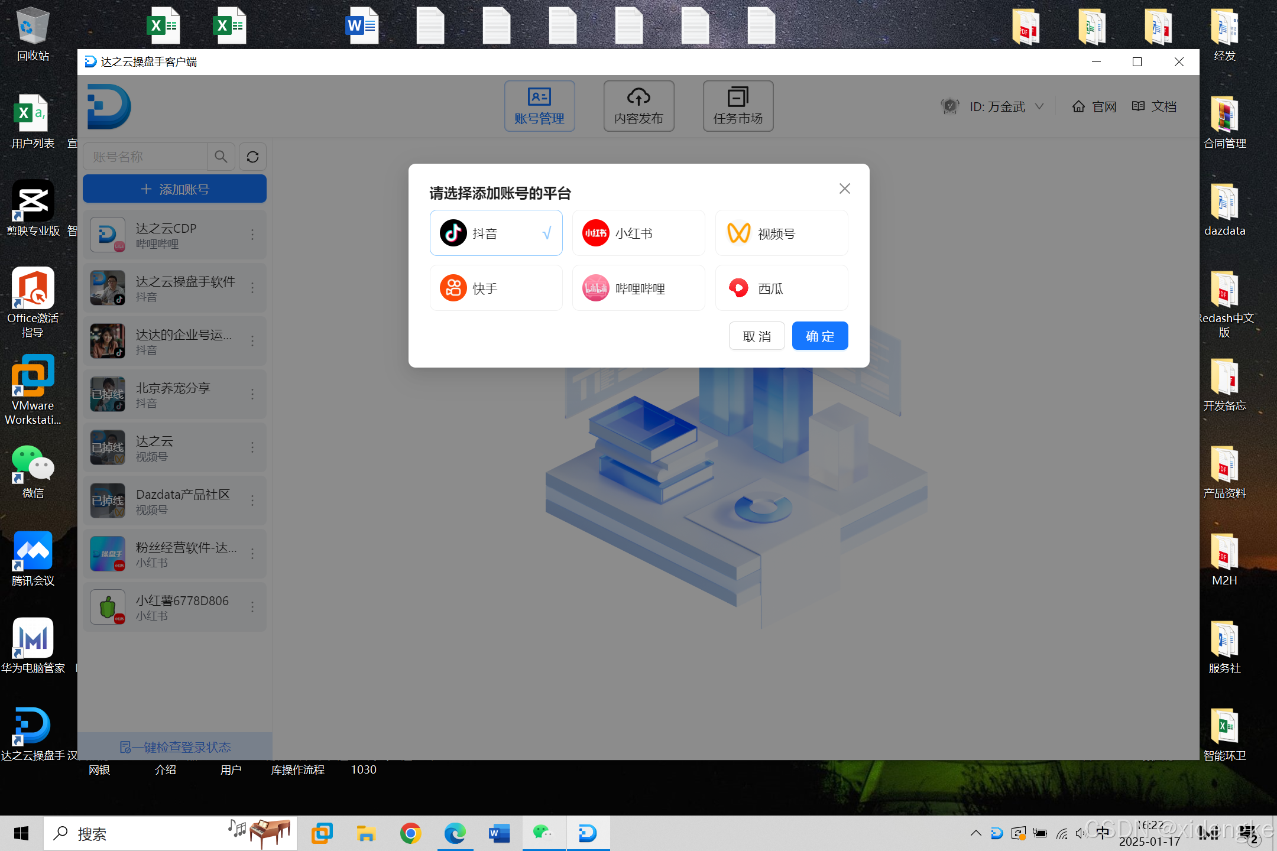
Task: Open WeChat from the taskbar
Action: [x=543, y=833]
